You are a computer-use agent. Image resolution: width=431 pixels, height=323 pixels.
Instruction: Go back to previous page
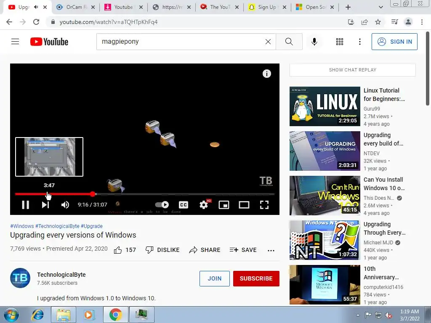point(9,22)
